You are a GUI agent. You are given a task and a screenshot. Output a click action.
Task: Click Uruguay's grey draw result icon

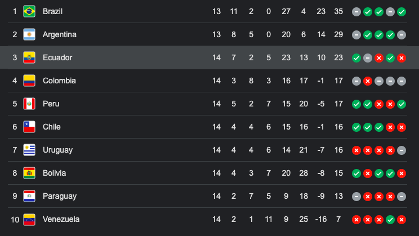pyautogui.click(x=402, y=150)
